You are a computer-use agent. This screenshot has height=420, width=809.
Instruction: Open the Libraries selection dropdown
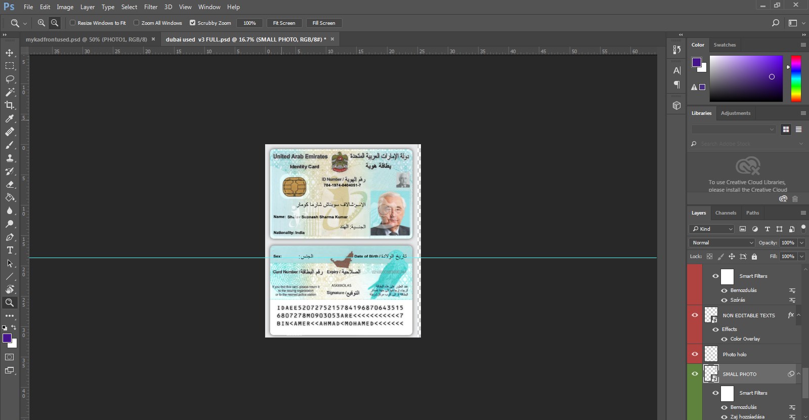coord(733,130)
